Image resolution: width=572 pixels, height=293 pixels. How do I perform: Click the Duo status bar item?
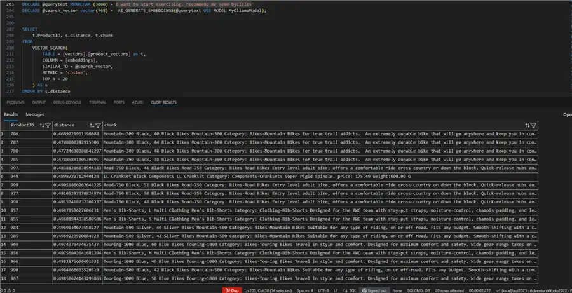[231, 290]
